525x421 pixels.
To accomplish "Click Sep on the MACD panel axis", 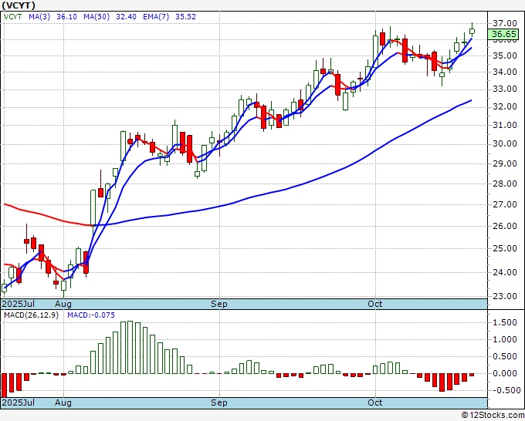I will [219, 402].
